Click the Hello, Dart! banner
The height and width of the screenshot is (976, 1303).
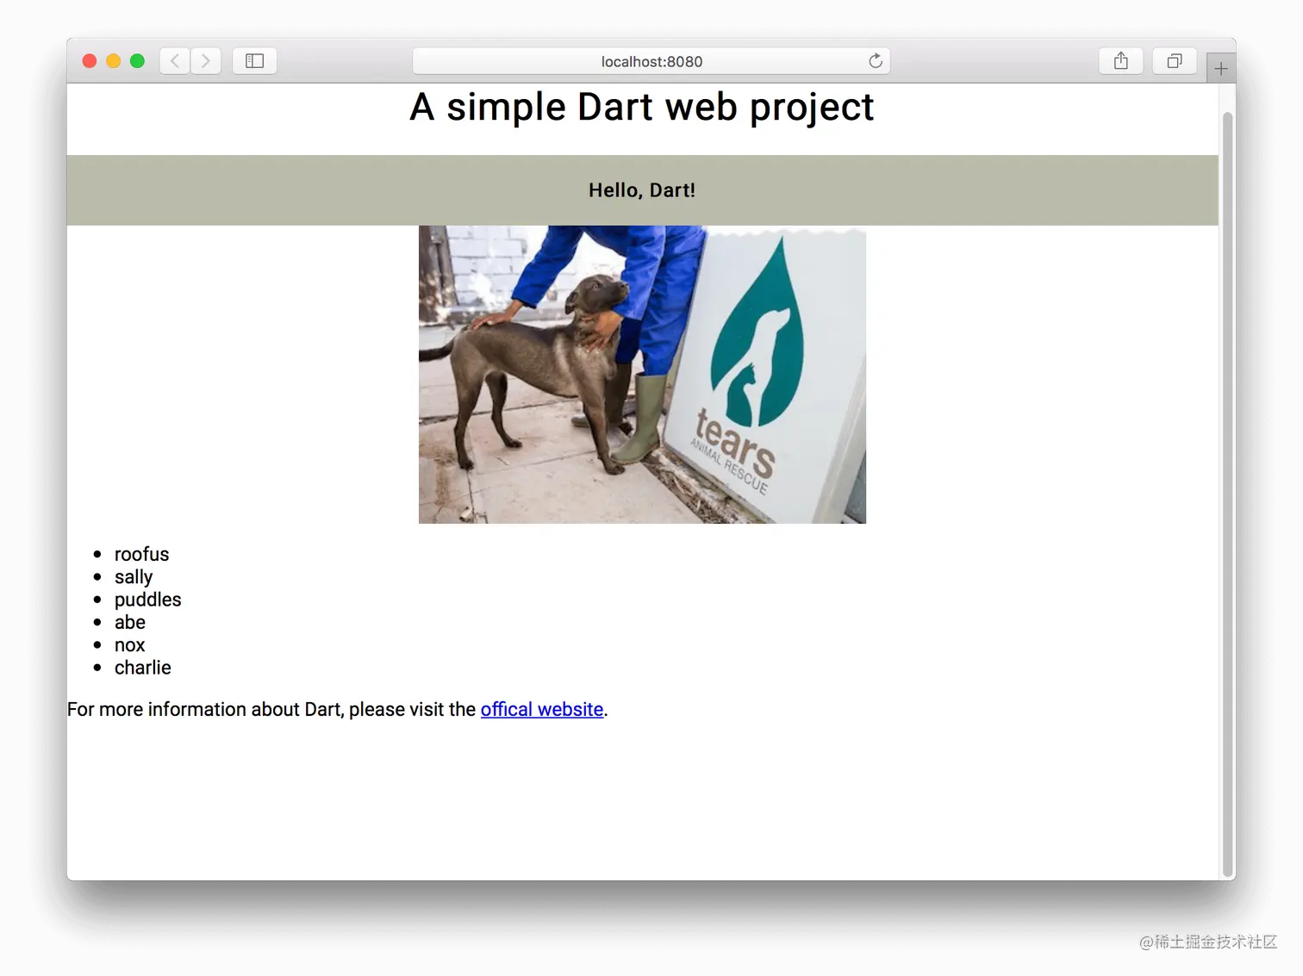click(642, 190)
